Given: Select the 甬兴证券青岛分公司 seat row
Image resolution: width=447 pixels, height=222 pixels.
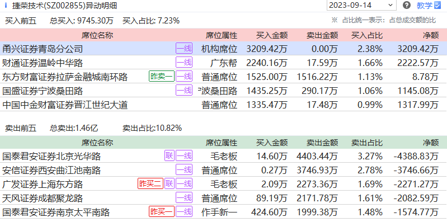Looking at the screenshot, I should (x=224, y=49).
